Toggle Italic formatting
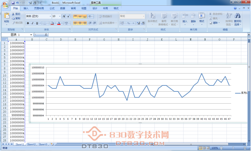 point(32,23)
